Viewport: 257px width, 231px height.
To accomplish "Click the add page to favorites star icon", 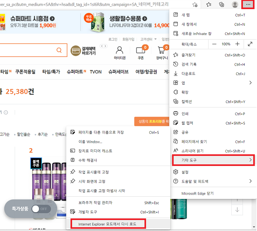I will point(195,4).
